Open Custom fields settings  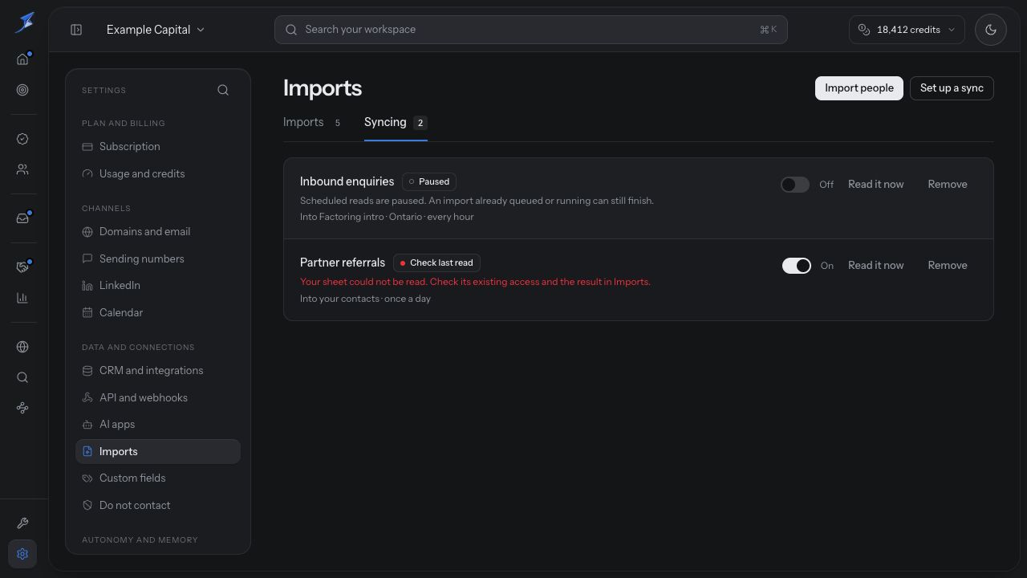point(158,478)
